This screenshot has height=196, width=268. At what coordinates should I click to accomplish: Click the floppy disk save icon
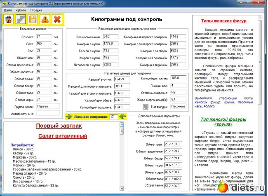tap(33, 19)
